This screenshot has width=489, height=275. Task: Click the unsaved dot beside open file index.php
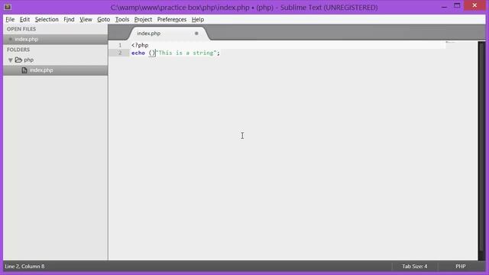(10, 39)
